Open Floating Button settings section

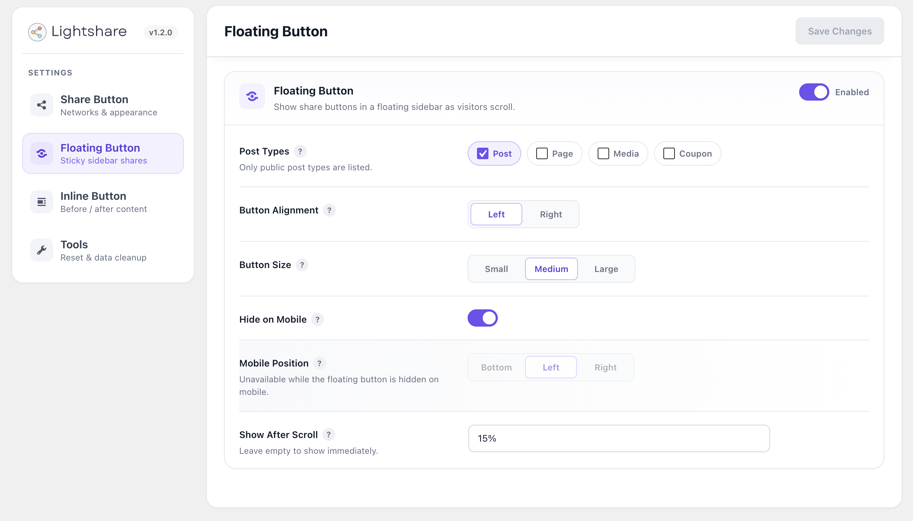pos(103,153)
